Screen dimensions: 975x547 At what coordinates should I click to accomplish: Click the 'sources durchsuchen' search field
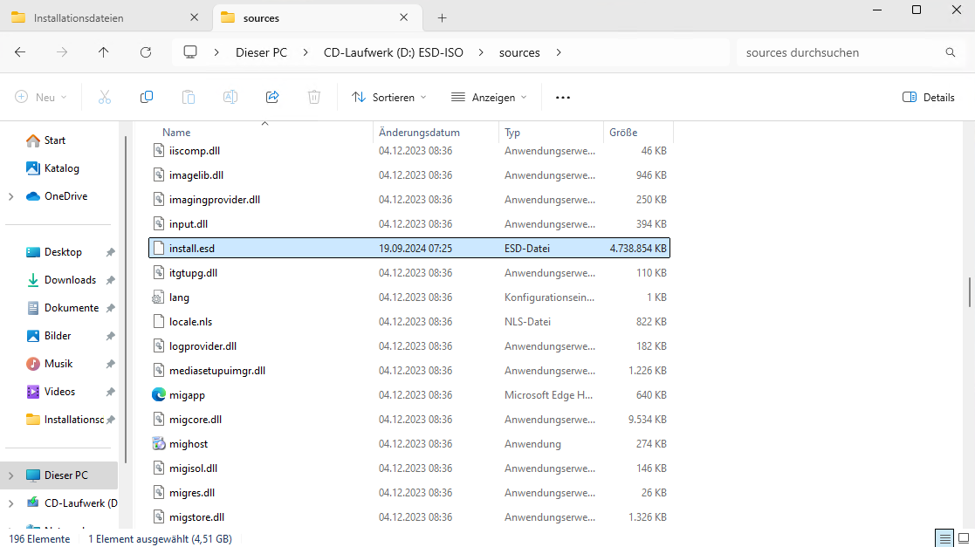838,52
